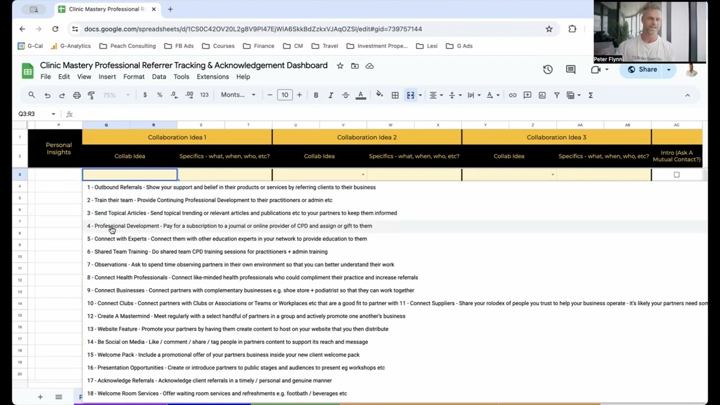This screenshot has height=405, width=720.
Task: Open the more number formats menu
Action: click(204, 95)
